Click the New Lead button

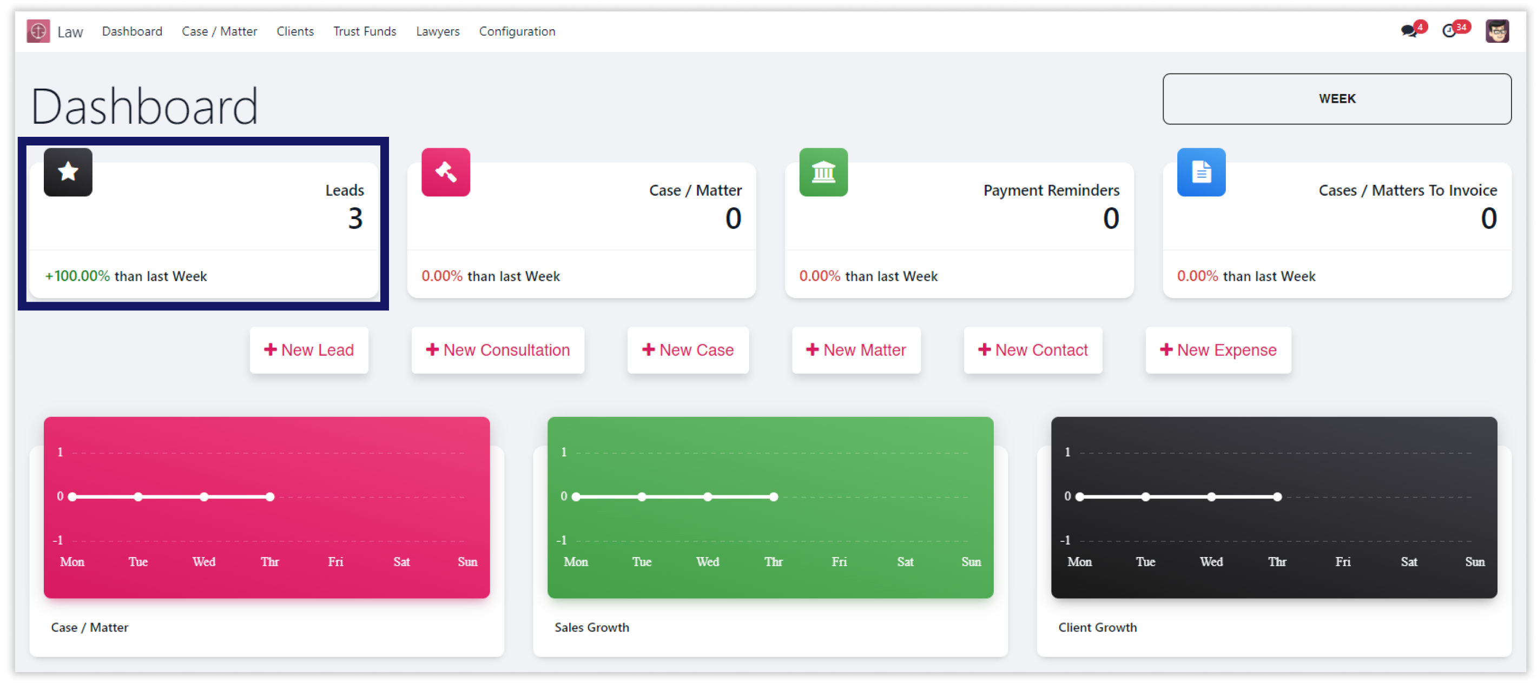coord(309,350)
